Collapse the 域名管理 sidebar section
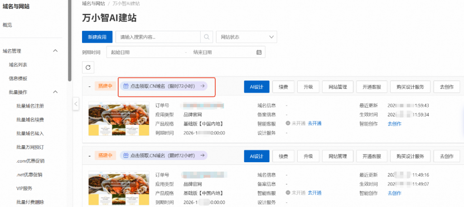The image size is (464, 207). click(x=56, y=51)
